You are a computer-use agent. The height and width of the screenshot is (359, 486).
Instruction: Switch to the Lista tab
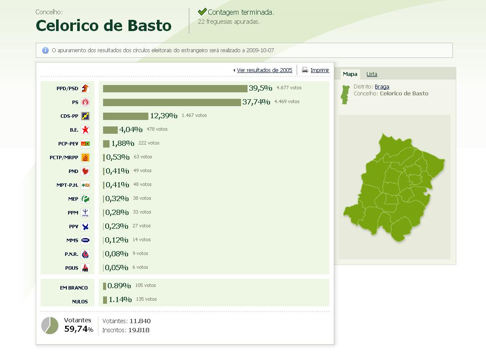[x=372, y=74]
